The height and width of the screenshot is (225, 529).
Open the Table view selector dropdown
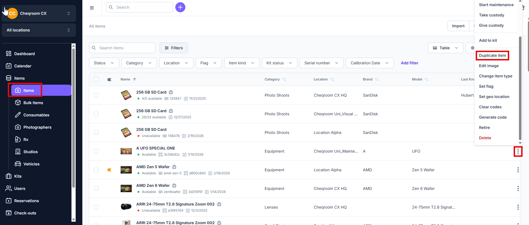[446, 48]
